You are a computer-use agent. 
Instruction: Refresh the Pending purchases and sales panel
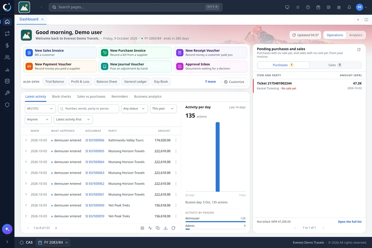pos(359,50)
